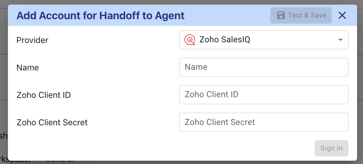
Task: Click the dialog title 'Add Account for Handoff to Agent'
Action: (x=101, y=16)
